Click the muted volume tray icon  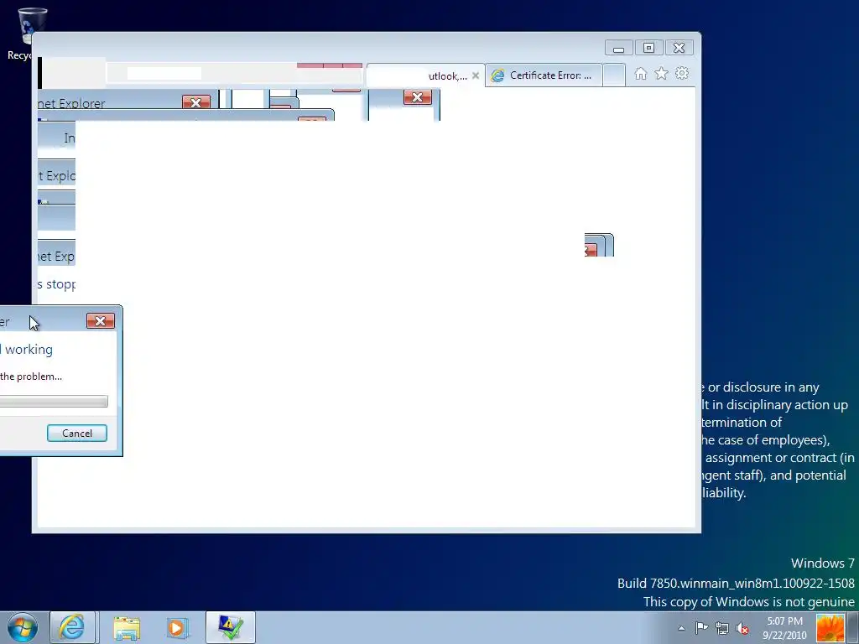tap(742, 628)
